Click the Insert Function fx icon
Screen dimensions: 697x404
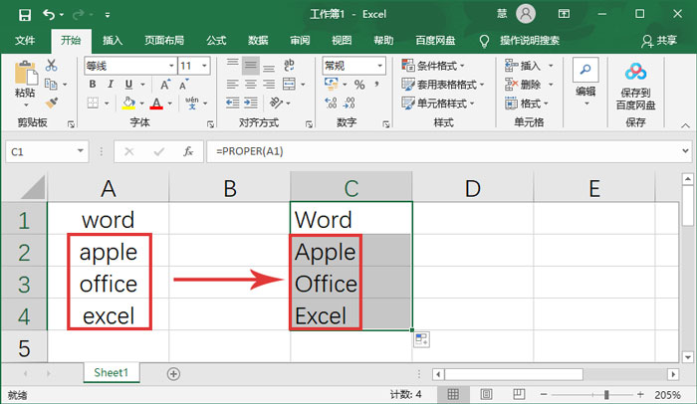point(187,151)
